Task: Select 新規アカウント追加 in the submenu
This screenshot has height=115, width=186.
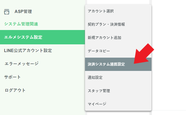Action: pyautogui.click(x=104, y=38)
